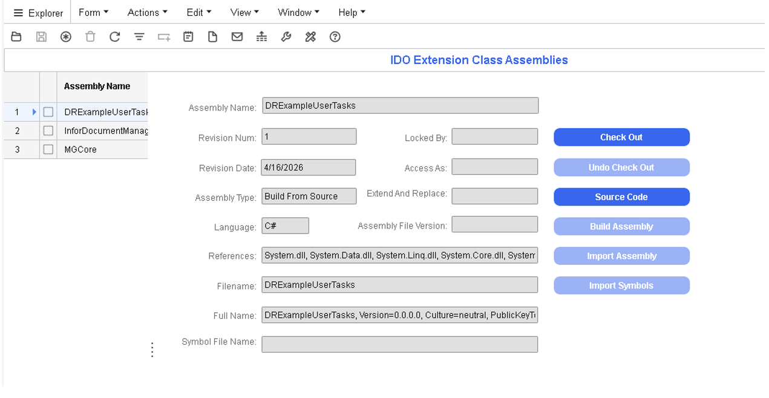This screenshot has height=398, width=769.
Task: Open the Actions menu
Action: [148, 12]
